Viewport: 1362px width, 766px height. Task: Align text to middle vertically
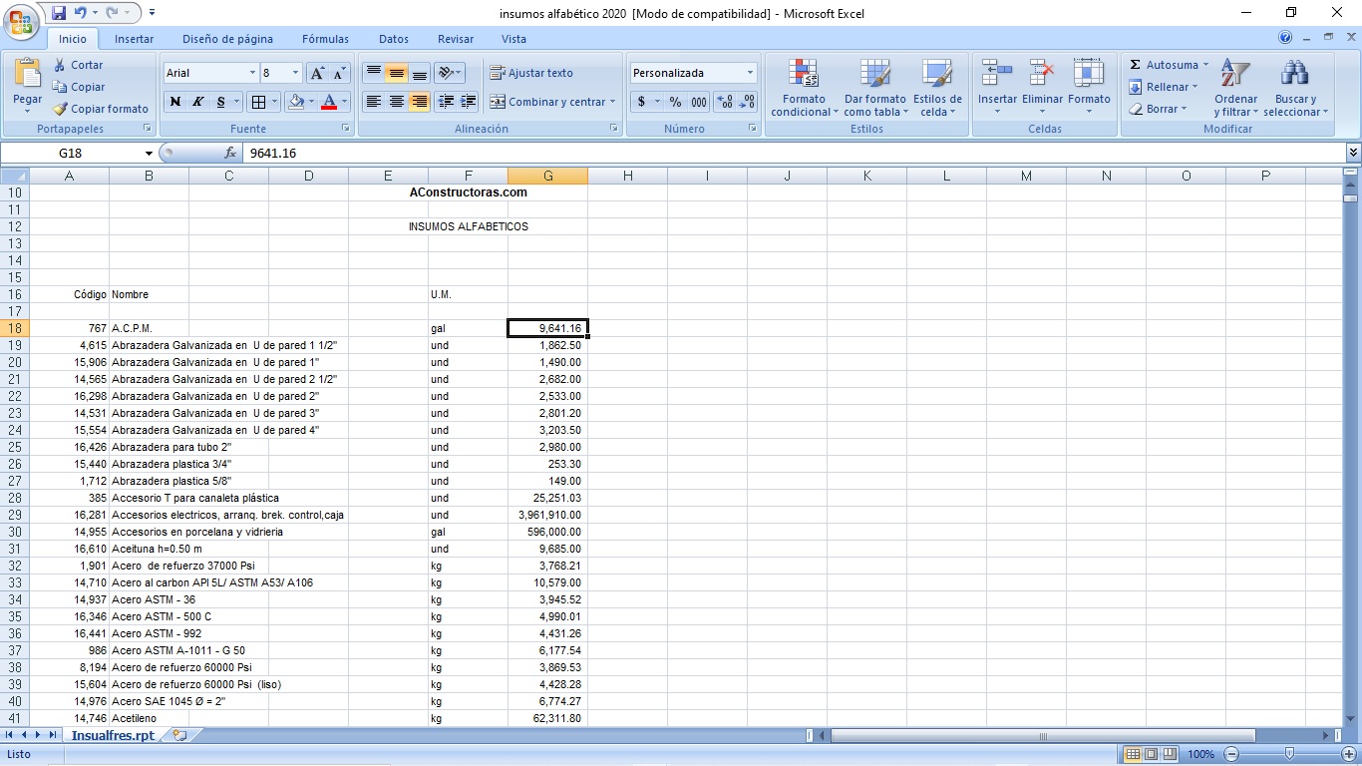point(396,73)
